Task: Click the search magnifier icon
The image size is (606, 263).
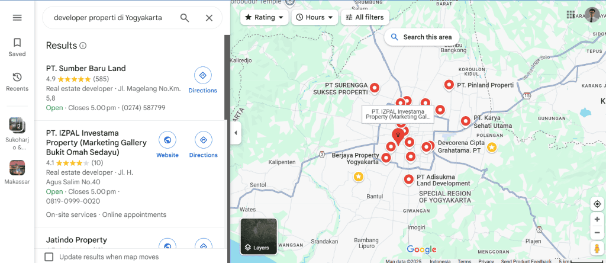Action: (185, 18)
